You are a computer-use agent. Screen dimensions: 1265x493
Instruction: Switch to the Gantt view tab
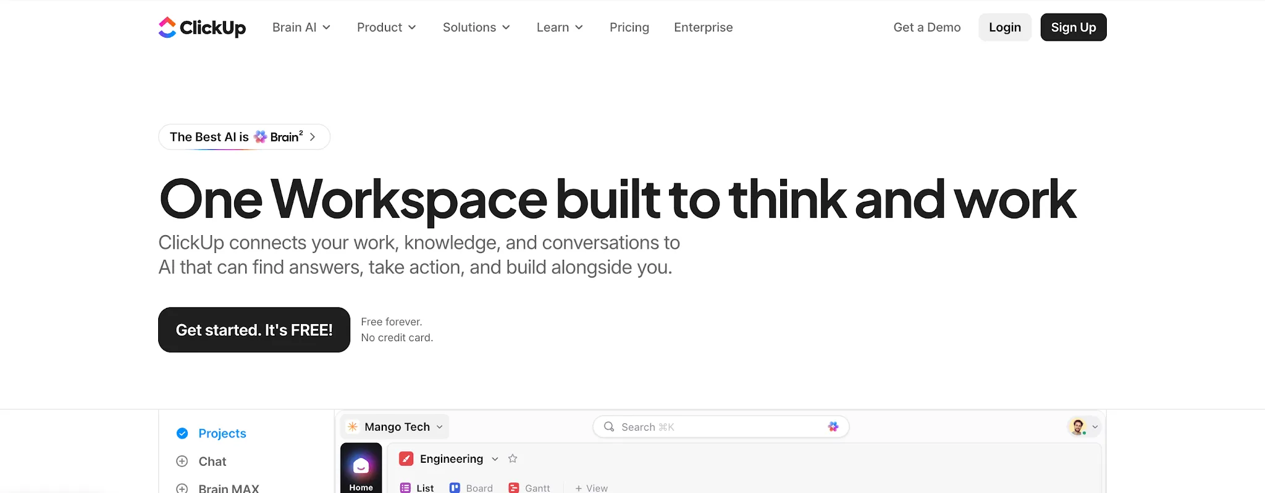coord(529,488)
